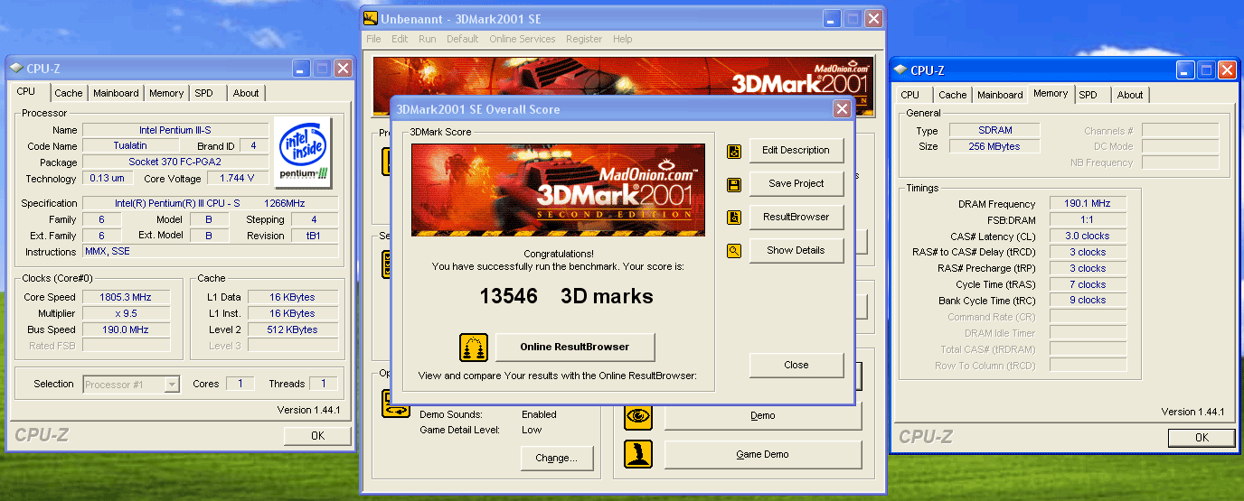Image resolution: width=1244 pixels, height=501 pixels.
Task: Click the memory Type SDRAM field
Action: tap(994, 131)
